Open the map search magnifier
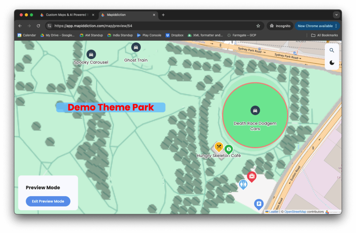This screenshot has height=233, width=356. [332, 50]
